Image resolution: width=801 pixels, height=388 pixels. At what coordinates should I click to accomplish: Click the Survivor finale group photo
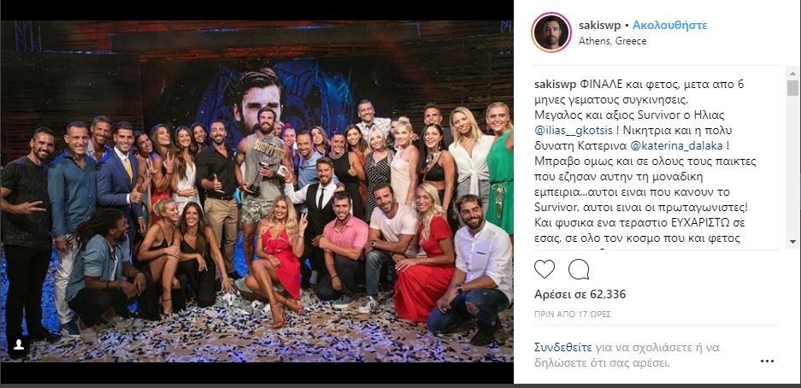coord(256,191)
